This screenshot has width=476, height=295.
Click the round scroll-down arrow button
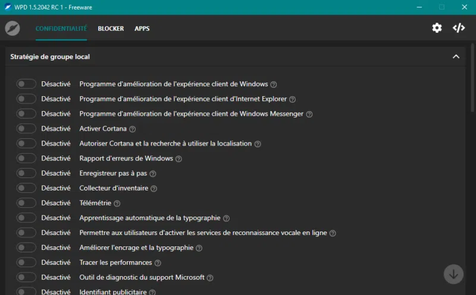453,274
